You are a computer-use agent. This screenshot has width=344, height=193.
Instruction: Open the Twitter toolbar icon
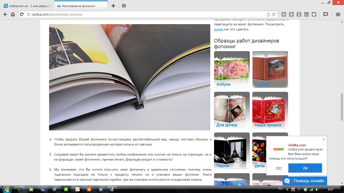(314, 14)
